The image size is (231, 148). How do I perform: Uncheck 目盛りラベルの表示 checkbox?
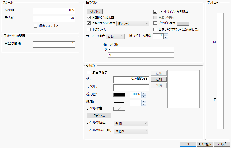pos(89,23)
